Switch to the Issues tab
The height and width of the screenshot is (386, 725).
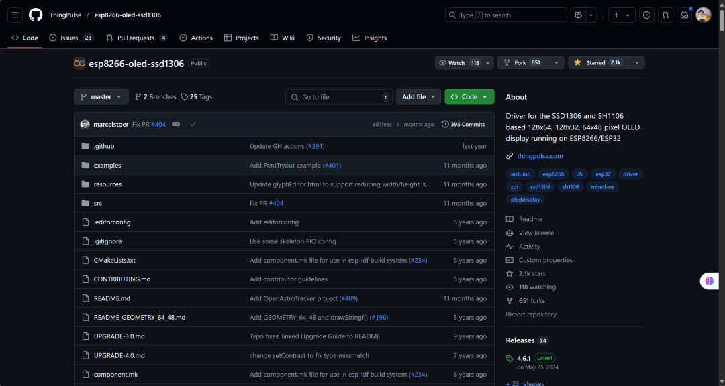(70, 38)
